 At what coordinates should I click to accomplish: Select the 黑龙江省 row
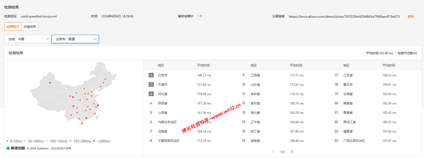(375, 122)
